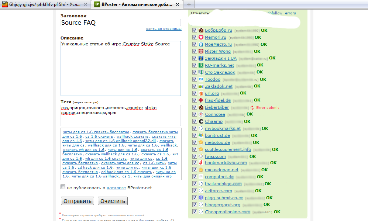Uncheck the Memori.ru checkbox
The height and width of the screenshot is (221, 368).
click(195, 37)
